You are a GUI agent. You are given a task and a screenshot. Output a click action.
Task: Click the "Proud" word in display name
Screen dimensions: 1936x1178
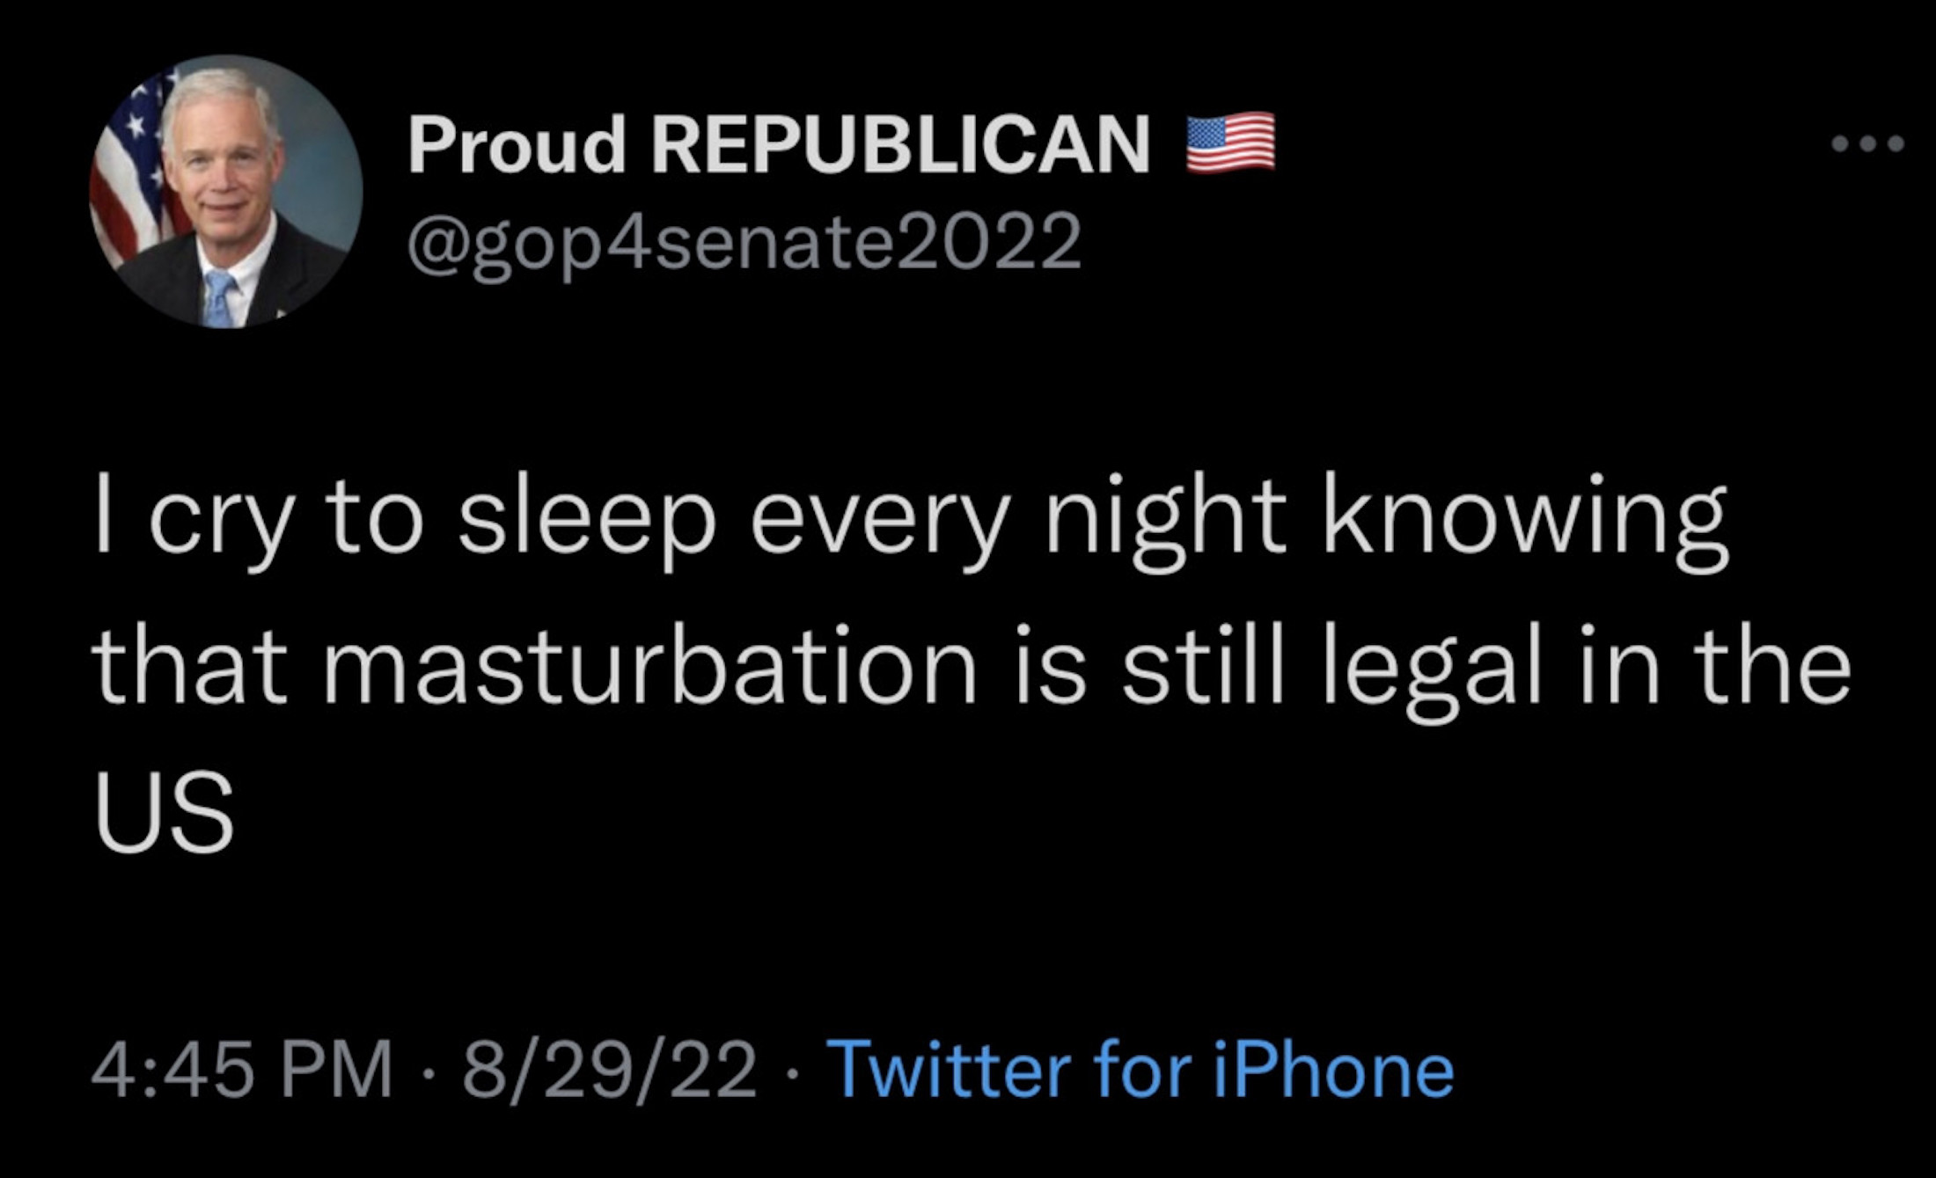pos(517,145)
